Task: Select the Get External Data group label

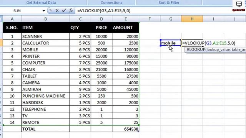Action: click(x=41, y=3)
